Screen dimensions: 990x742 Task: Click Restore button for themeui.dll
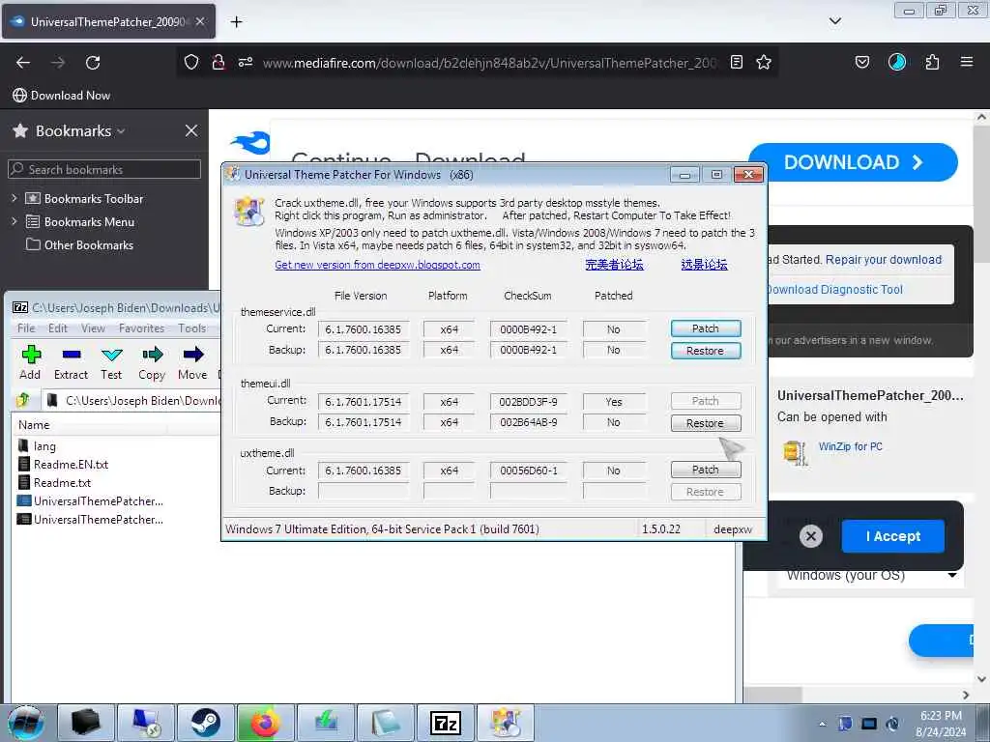(x=705, y=423)
